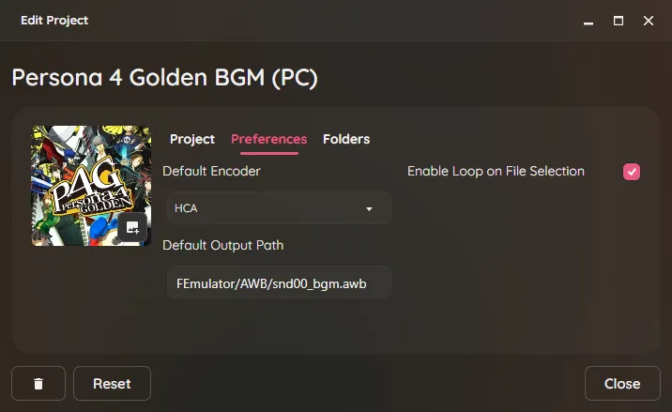
Task: Close the window using the X icon
Action: point(649,21)
